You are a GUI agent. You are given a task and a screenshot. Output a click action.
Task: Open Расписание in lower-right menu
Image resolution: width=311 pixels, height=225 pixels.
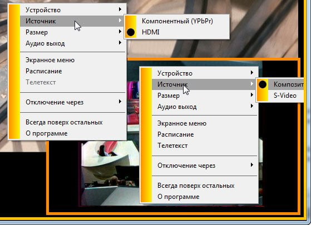click(x=205, y=134)
